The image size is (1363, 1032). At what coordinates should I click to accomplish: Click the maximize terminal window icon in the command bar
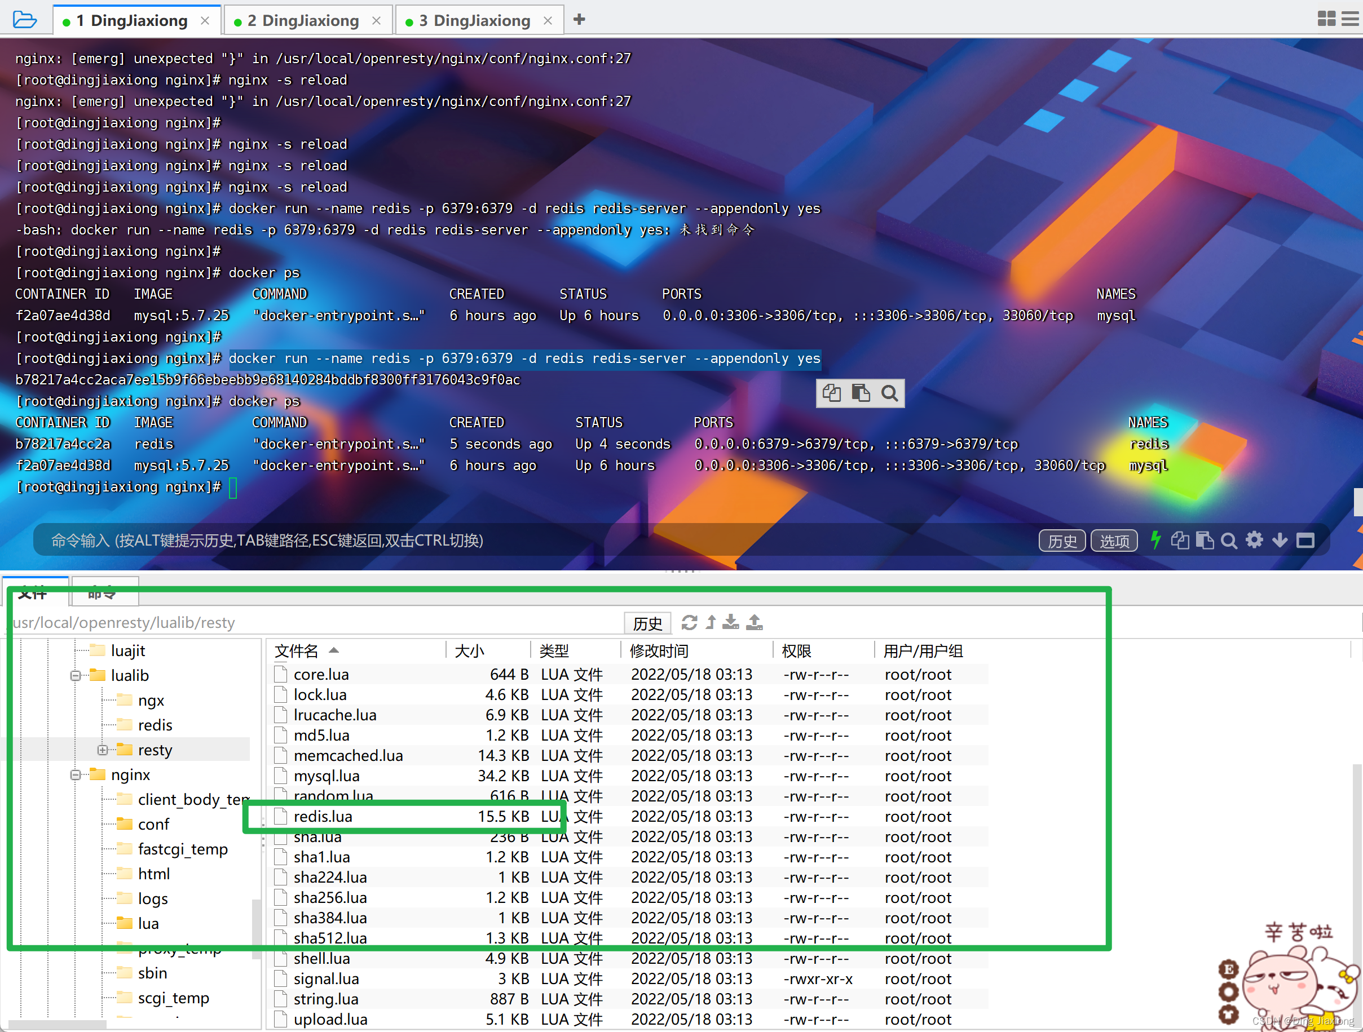coord(1305,541)
